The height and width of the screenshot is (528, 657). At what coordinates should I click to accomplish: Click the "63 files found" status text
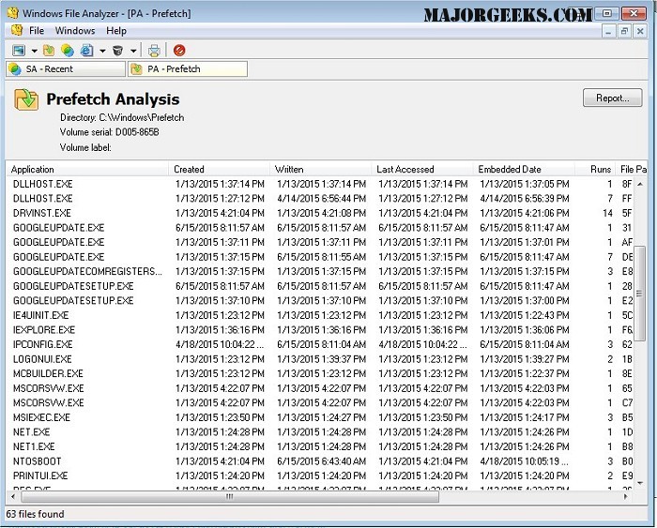[36, 514]
